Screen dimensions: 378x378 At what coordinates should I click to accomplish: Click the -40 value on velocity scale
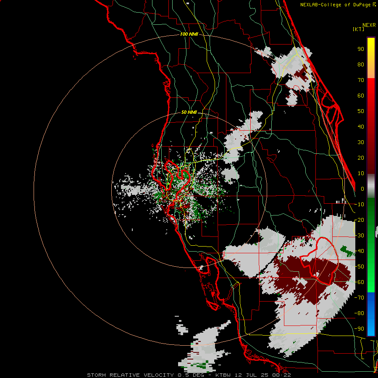pyautogui.click(x=359, y=251)
